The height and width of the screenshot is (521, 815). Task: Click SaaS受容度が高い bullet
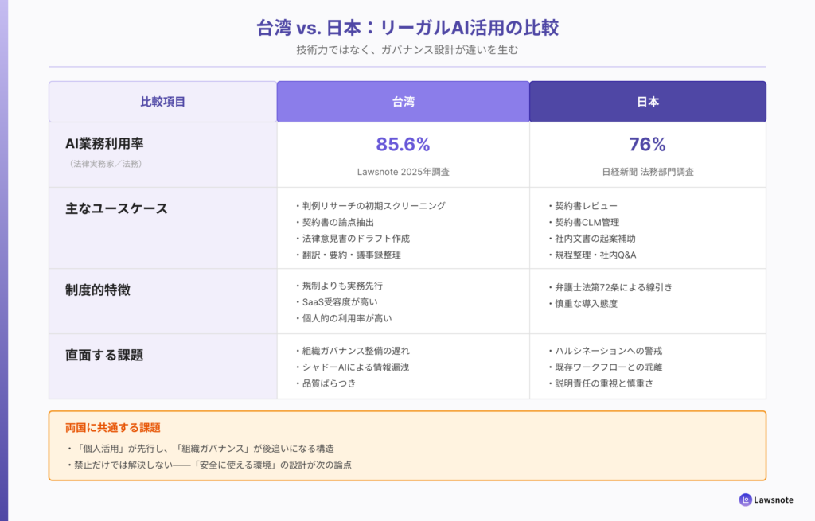pyautogui.click(x=337, y=302)
